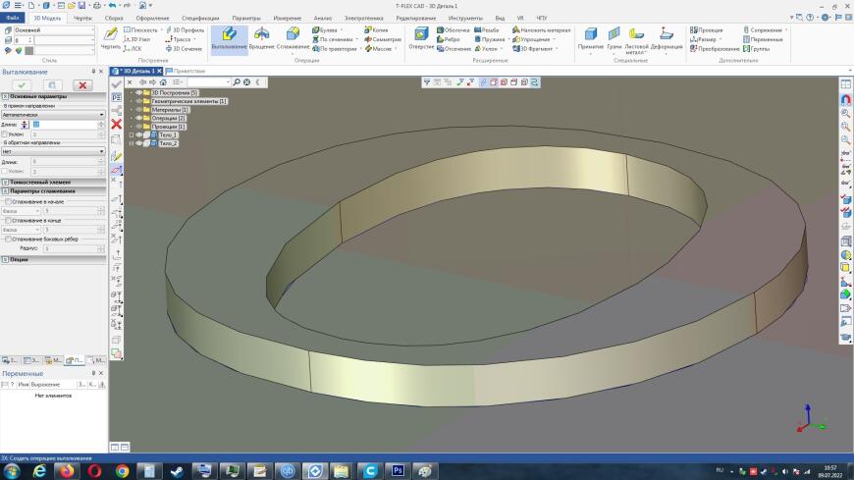Enable the forward-direction Уклон checkbox
854x480 pixels.
pos(5,134)
